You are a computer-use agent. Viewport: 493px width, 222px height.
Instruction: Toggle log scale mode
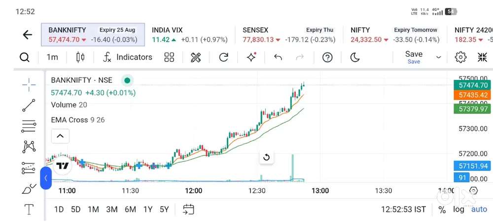[458, 210]
